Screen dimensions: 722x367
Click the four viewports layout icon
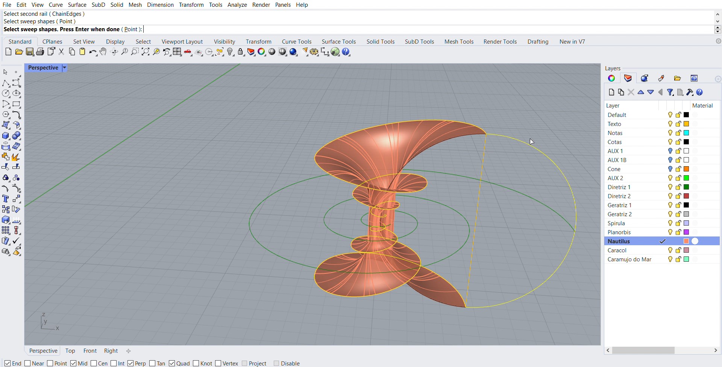point(177,52)
